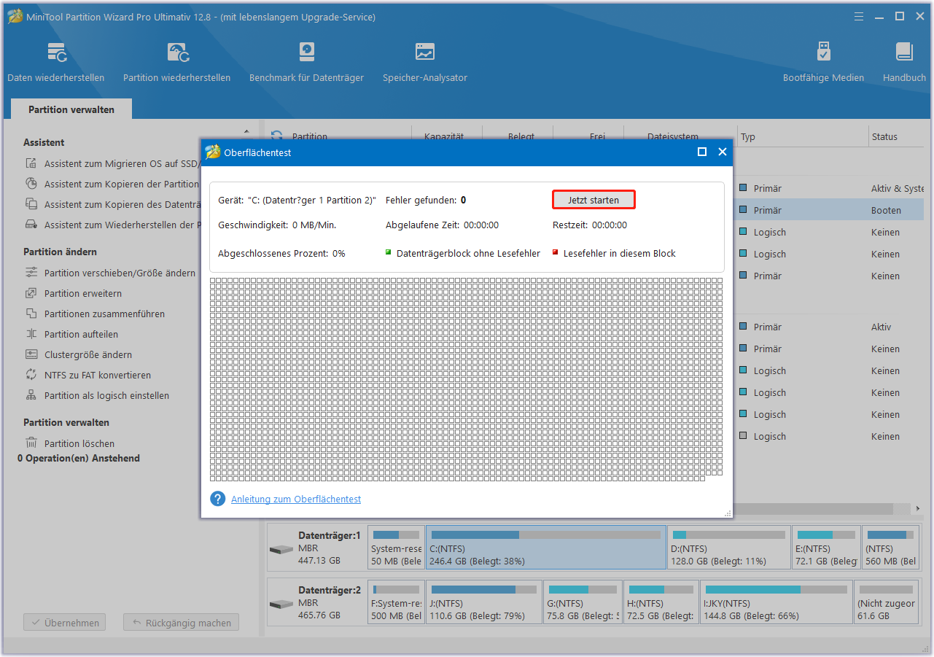Image resolution: width=934 pixels, height=657 pixels.
Task: Select I:JKY(NTFS) 144.8 GB partition block
Action: click(777, 602)
